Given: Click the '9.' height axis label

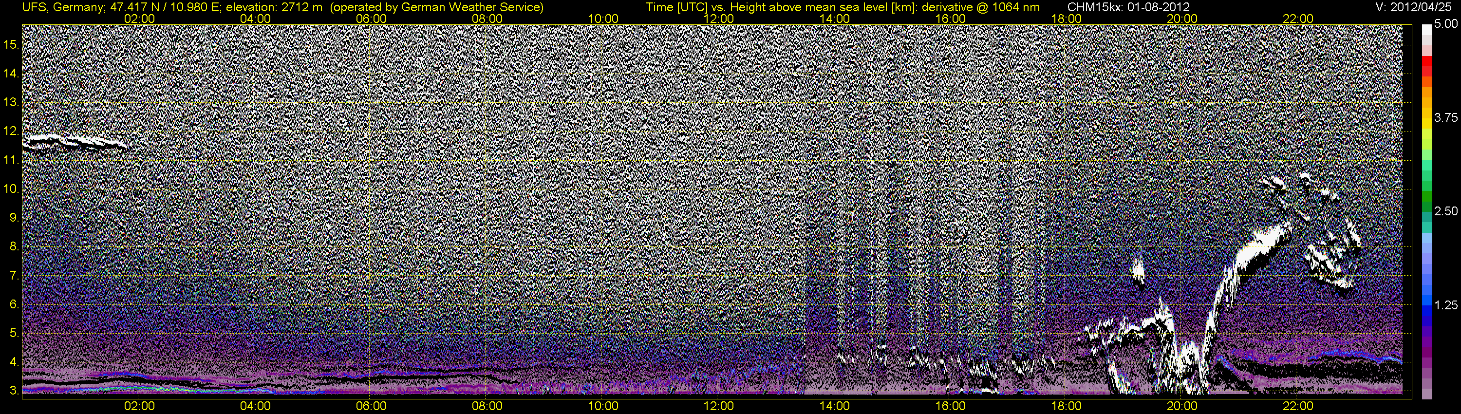Looking at the screenshot, I should click(x=15, y=218).
